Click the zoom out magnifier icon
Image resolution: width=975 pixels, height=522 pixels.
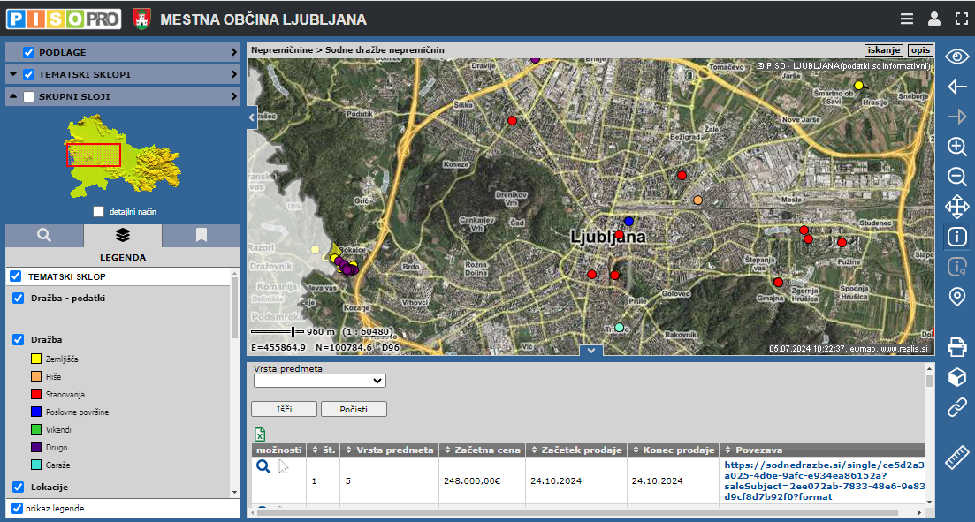point(956,177)
